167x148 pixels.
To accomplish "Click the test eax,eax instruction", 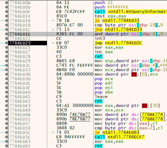I will 110,16.
